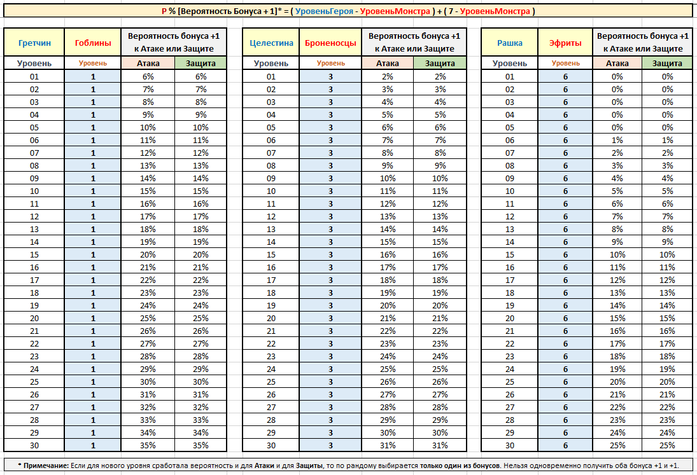Select the red Гоблины header cell

tap(93, 43)
